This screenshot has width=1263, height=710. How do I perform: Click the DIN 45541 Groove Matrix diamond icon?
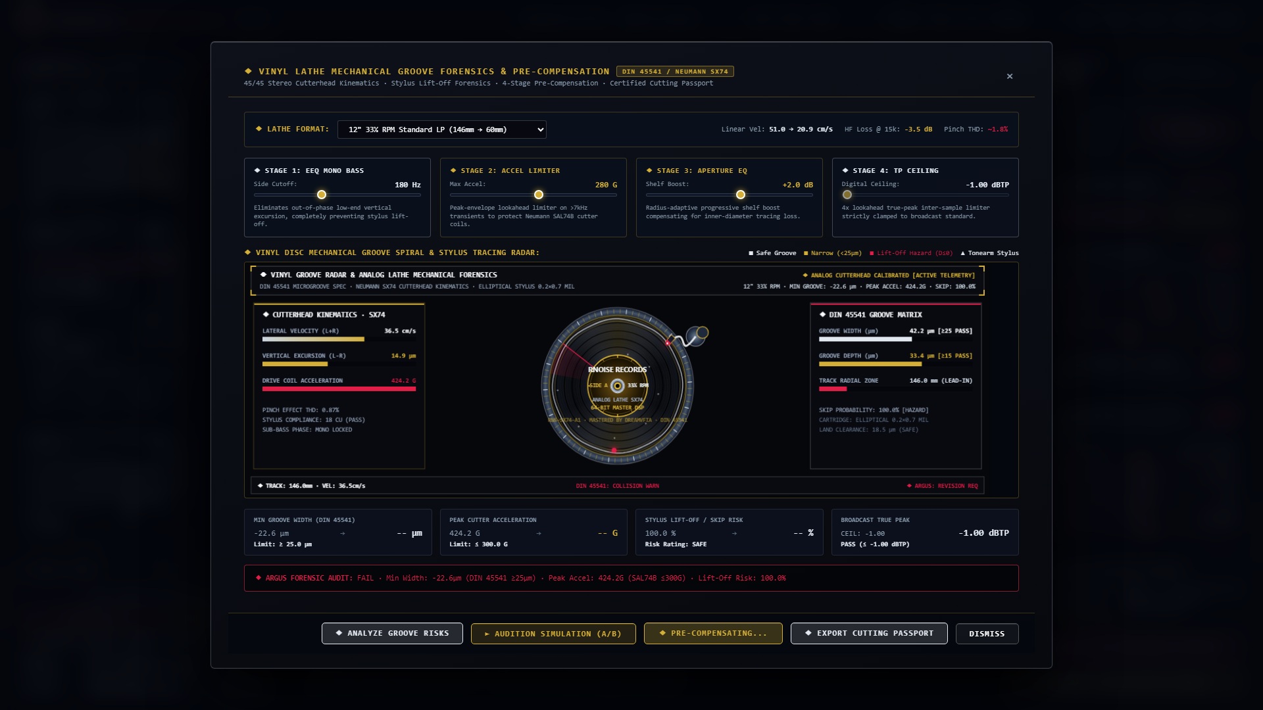coord(822,315)
